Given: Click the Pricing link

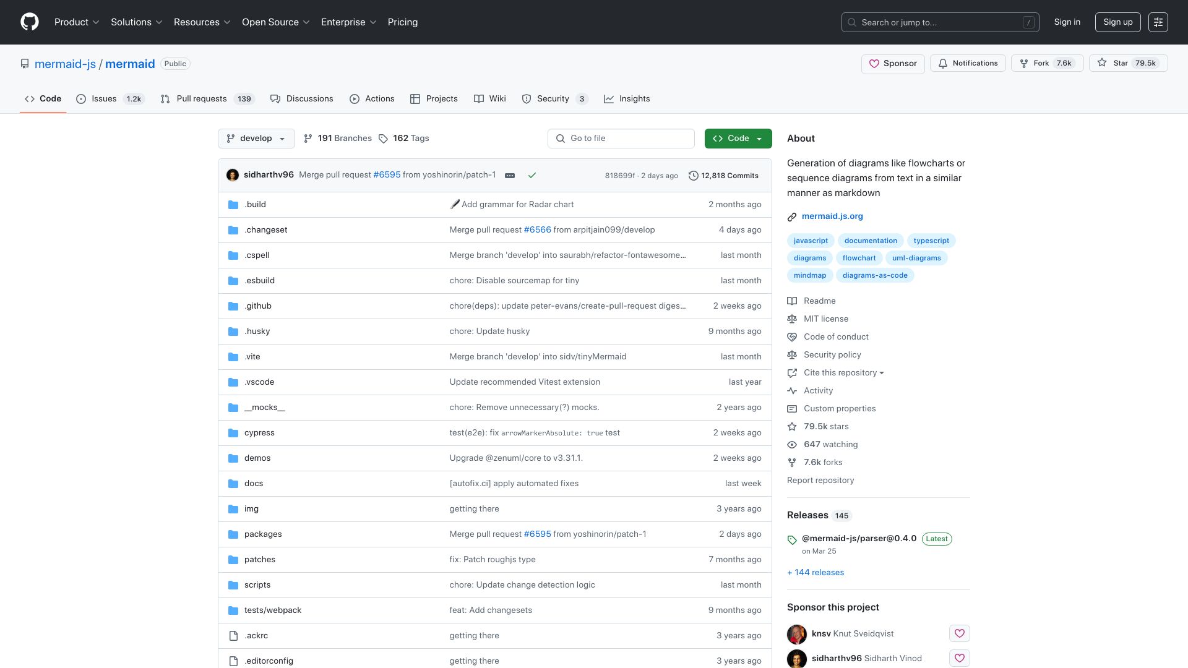Looking at the screenshot, I should coord(403,22).
